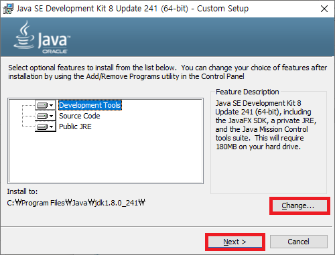Image resolution: width=335 pixels, height=255 pixels.
Task: Open the Development Tools feature drive dropdown
Action: (x=46, y=105)
